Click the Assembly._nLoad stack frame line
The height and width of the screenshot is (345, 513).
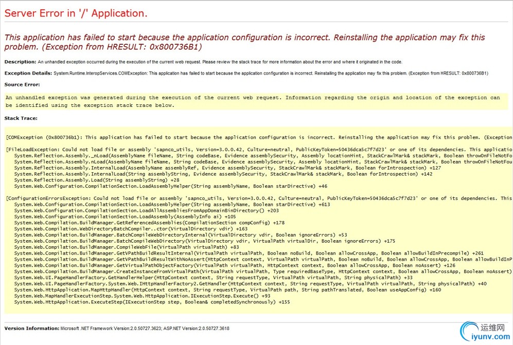[x=263, y=156]
